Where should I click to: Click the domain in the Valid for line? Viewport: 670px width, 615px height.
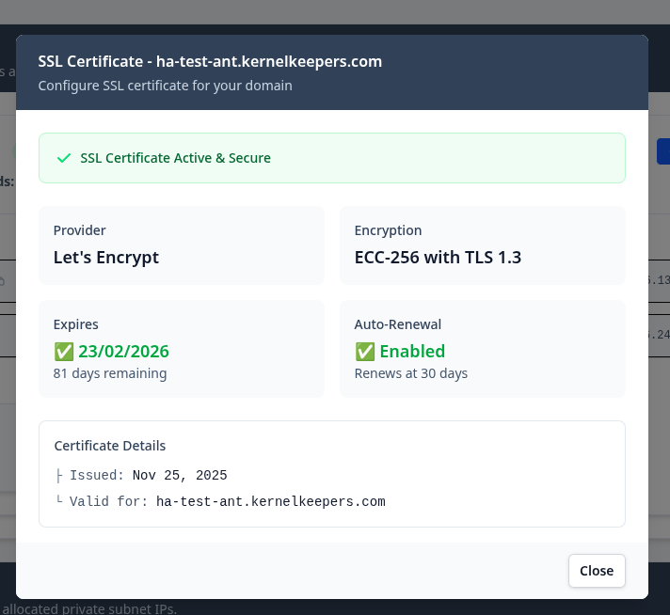(270, 501)
